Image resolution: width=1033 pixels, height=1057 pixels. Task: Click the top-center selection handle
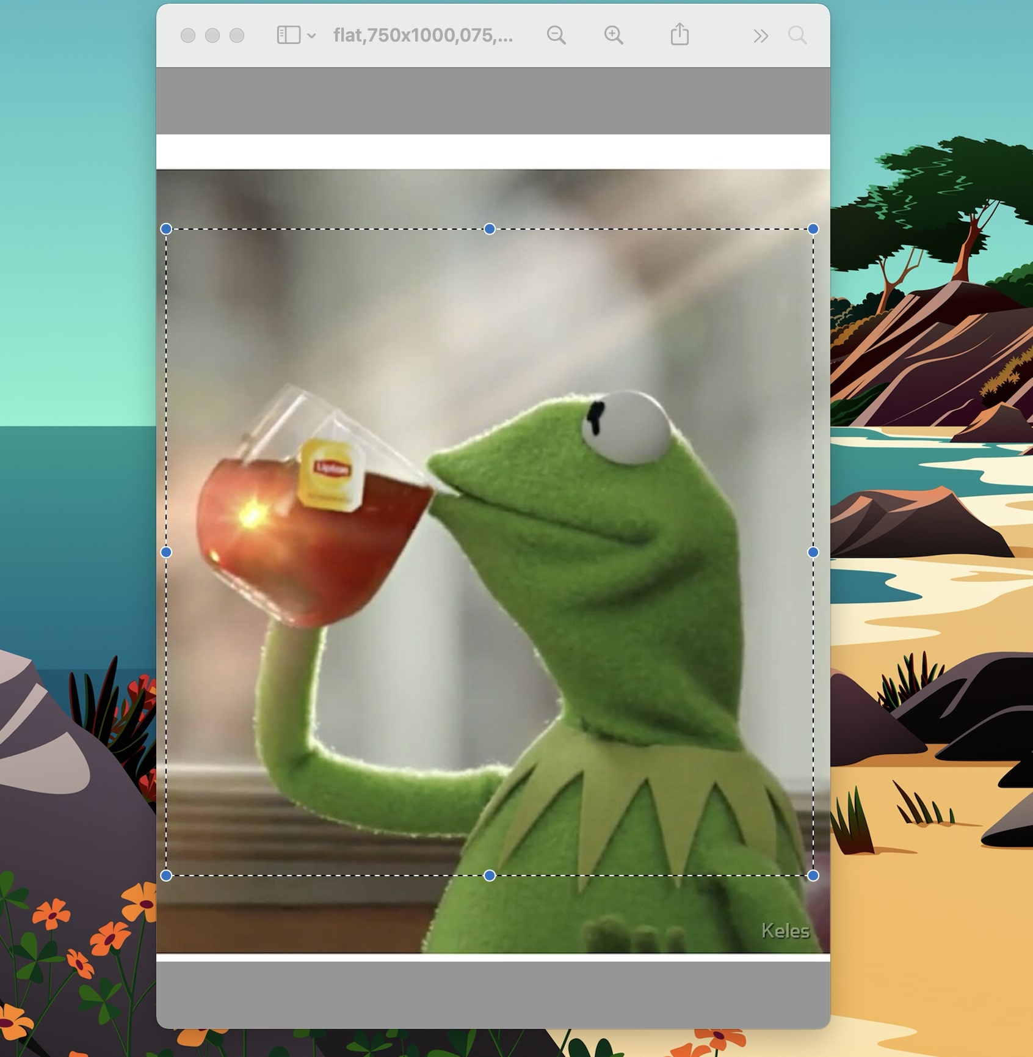click(490, 229)
